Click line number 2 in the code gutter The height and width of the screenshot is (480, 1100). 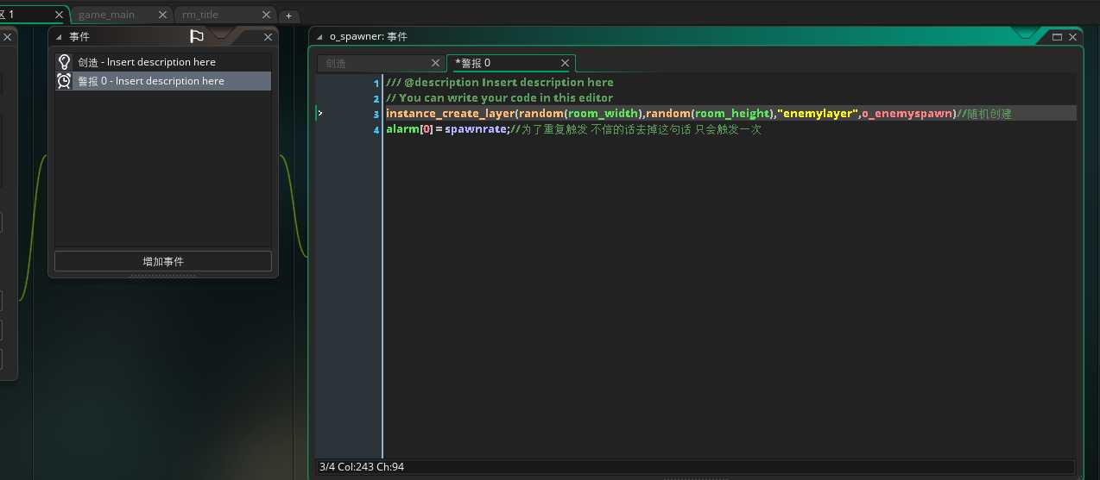pyautogui.click(x=376, y=98)
